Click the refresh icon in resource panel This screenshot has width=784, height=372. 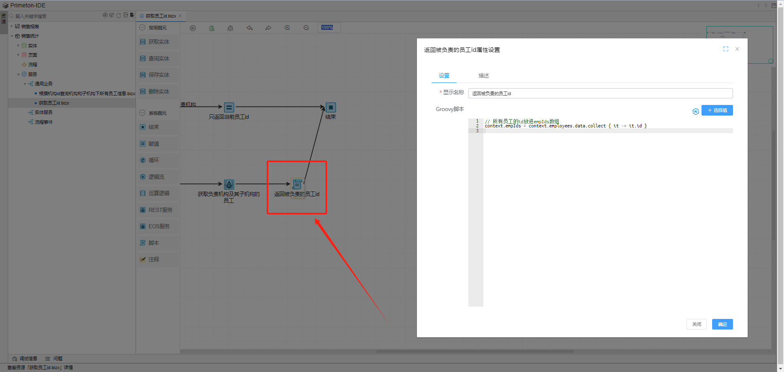pos(118,16)
